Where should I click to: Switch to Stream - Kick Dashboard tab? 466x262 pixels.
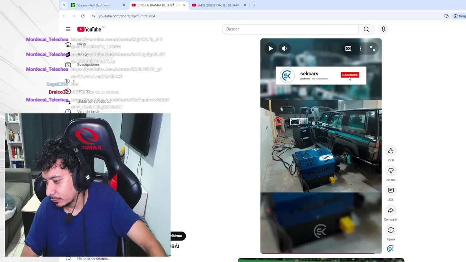point(94,5)
